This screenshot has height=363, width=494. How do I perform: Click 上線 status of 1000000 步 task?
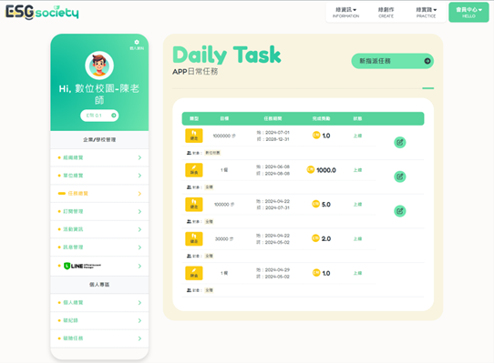point(357,136)
